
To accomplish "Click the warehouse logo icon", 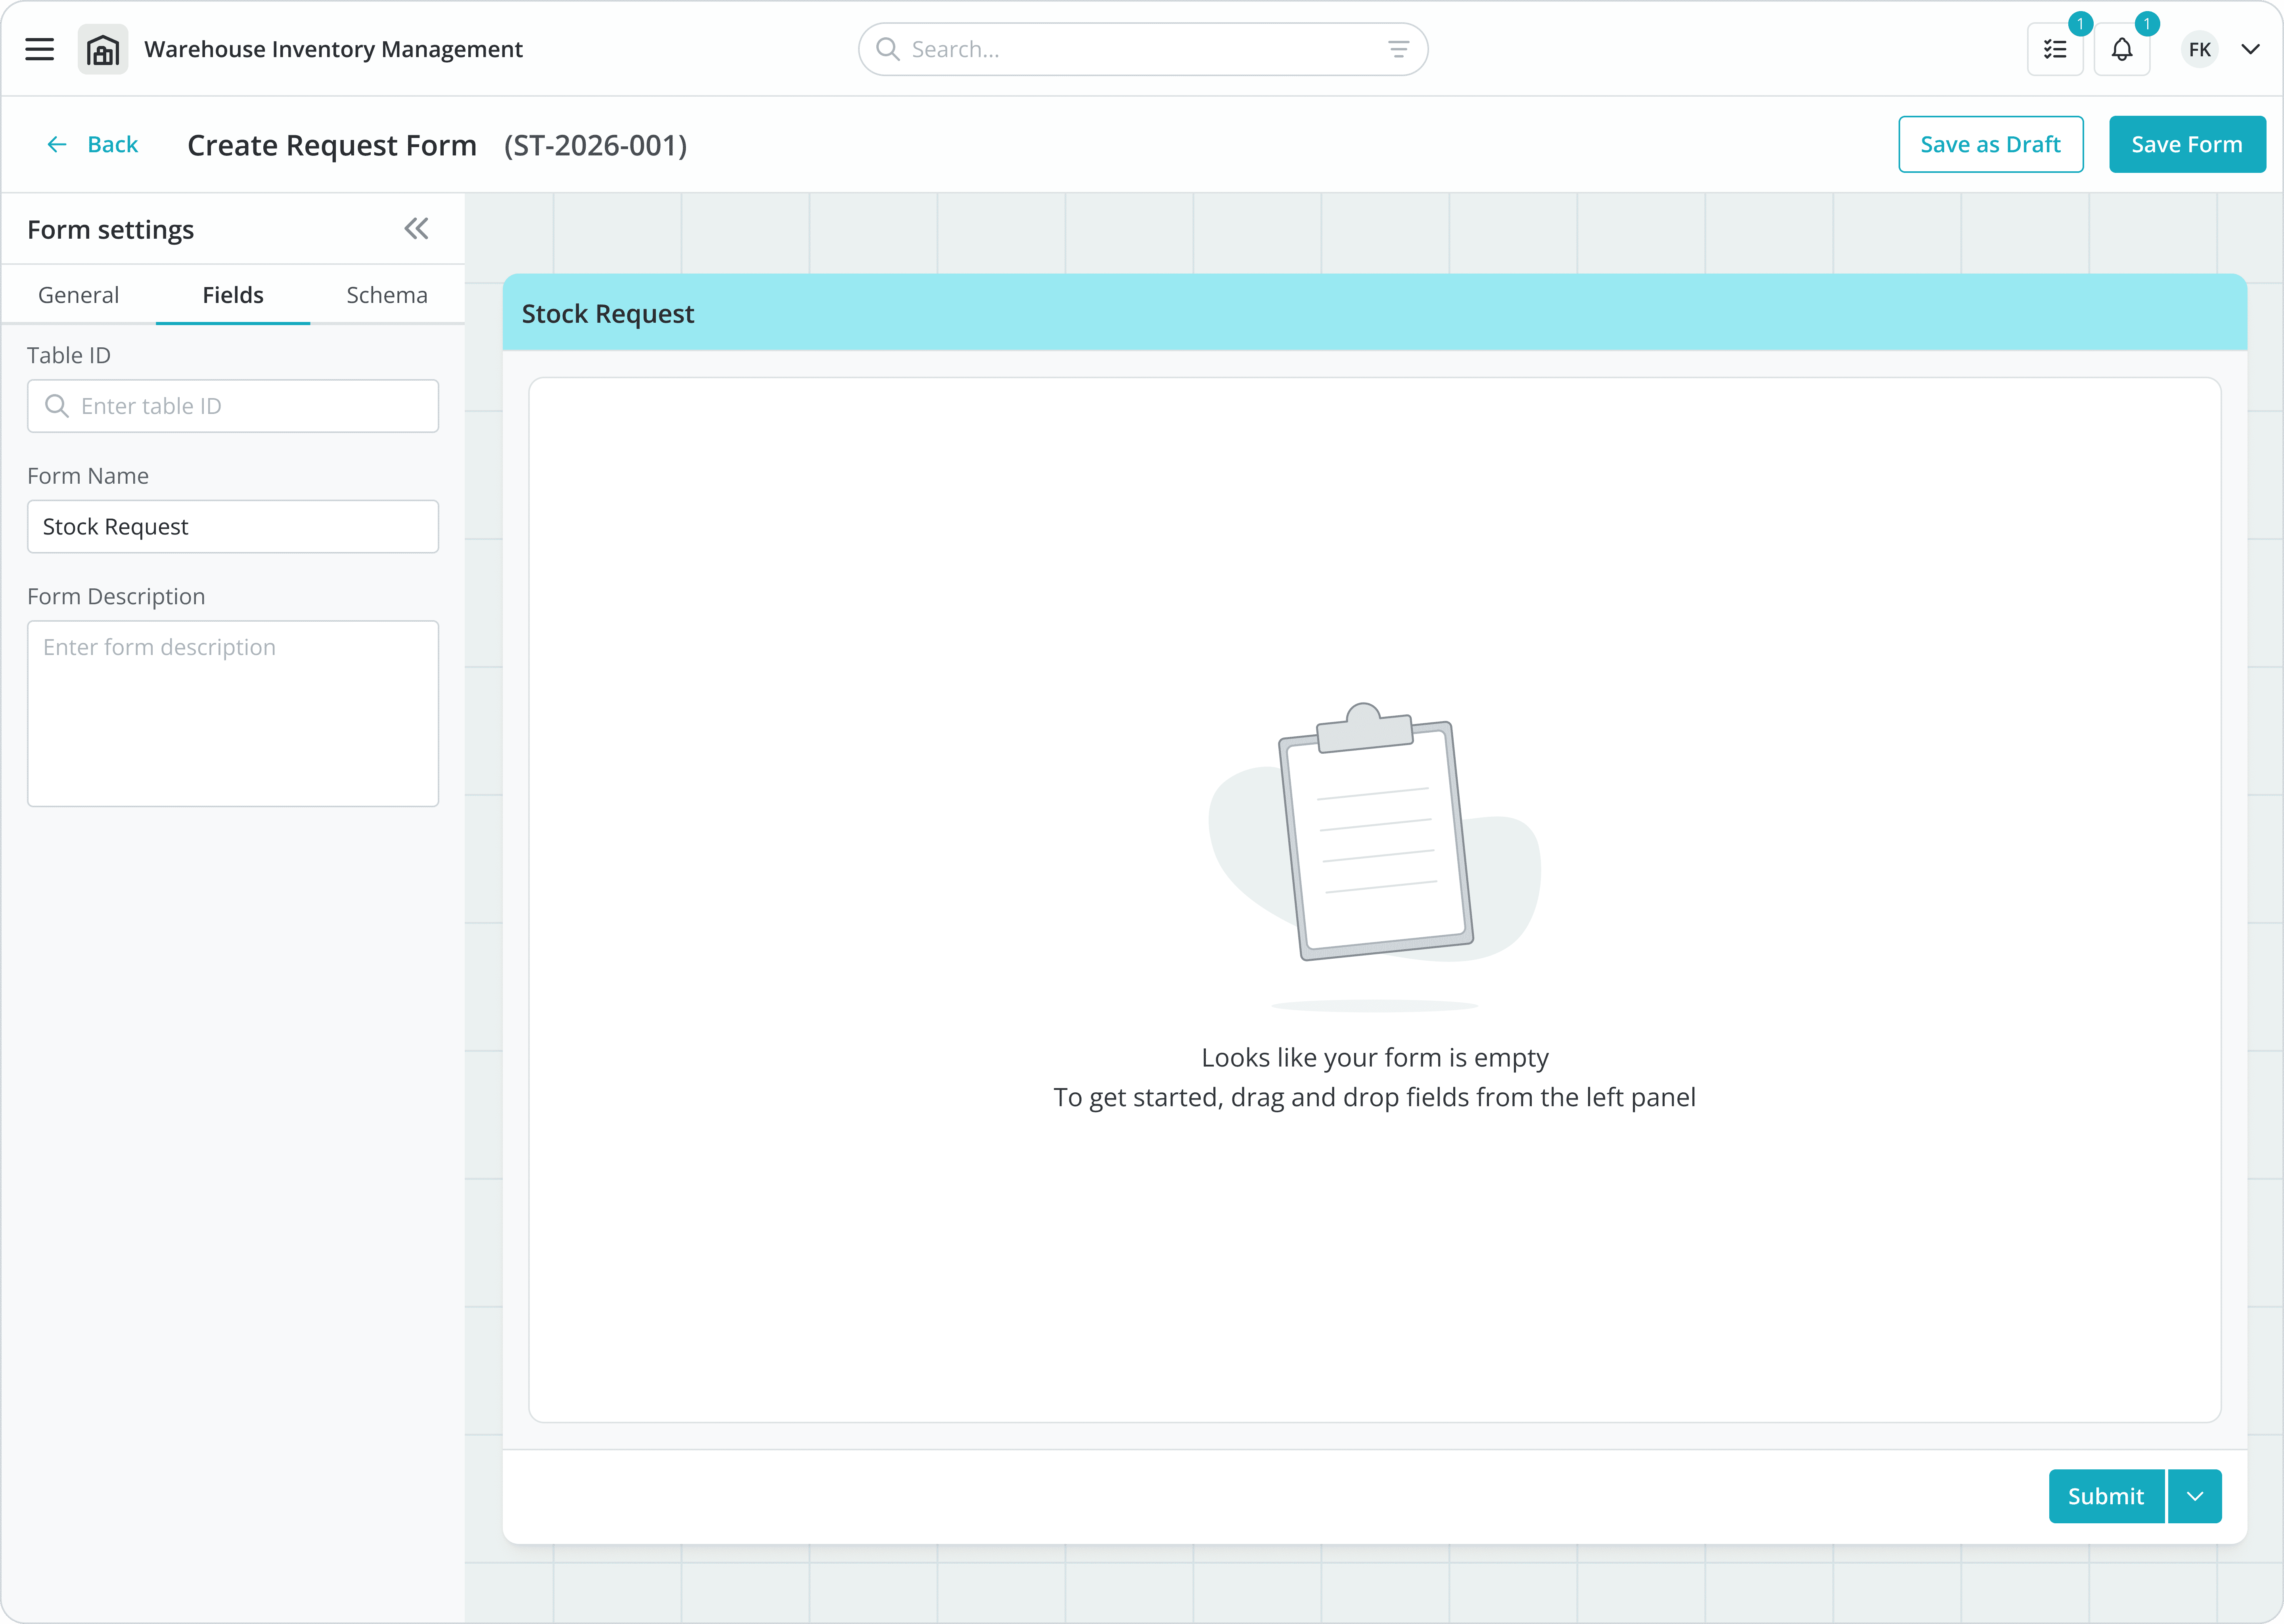I will click(103, 49).
